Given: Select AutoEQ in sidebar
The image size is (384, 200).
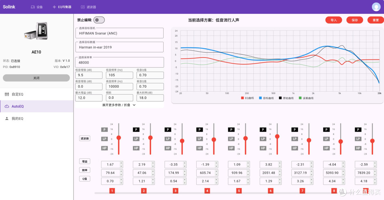Looking at the screenshot, I should [37, 106].
